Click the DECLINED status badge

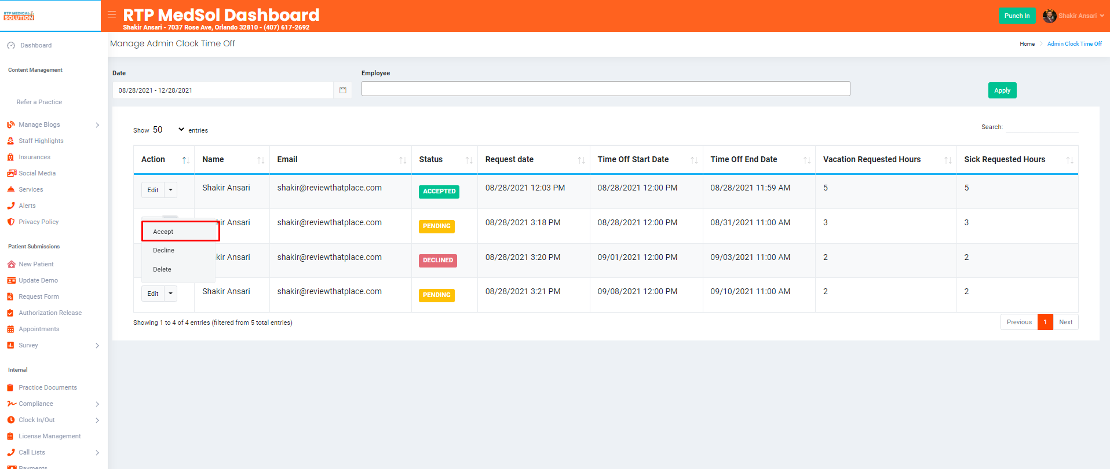438,261
